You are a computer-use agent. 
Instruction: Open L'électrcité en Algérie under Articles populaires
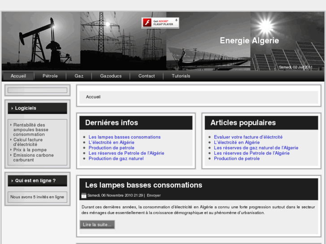[237, 142]
